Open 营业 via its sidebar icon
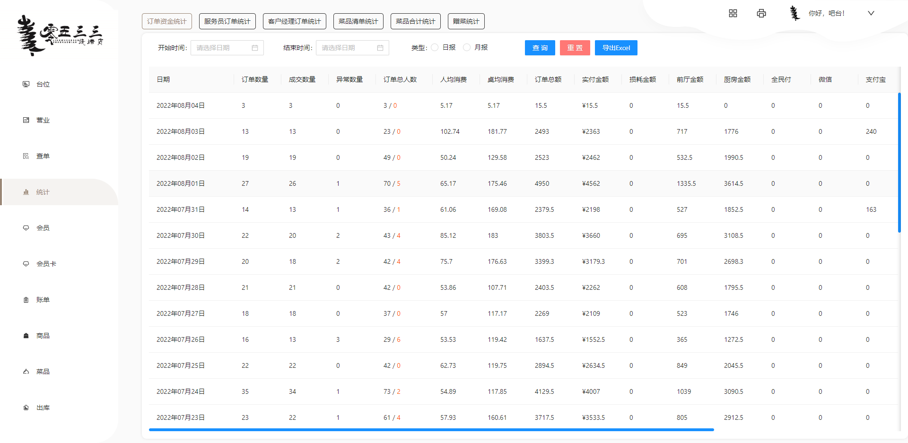This screenshot has width=908, height=443. coord(26,120)
